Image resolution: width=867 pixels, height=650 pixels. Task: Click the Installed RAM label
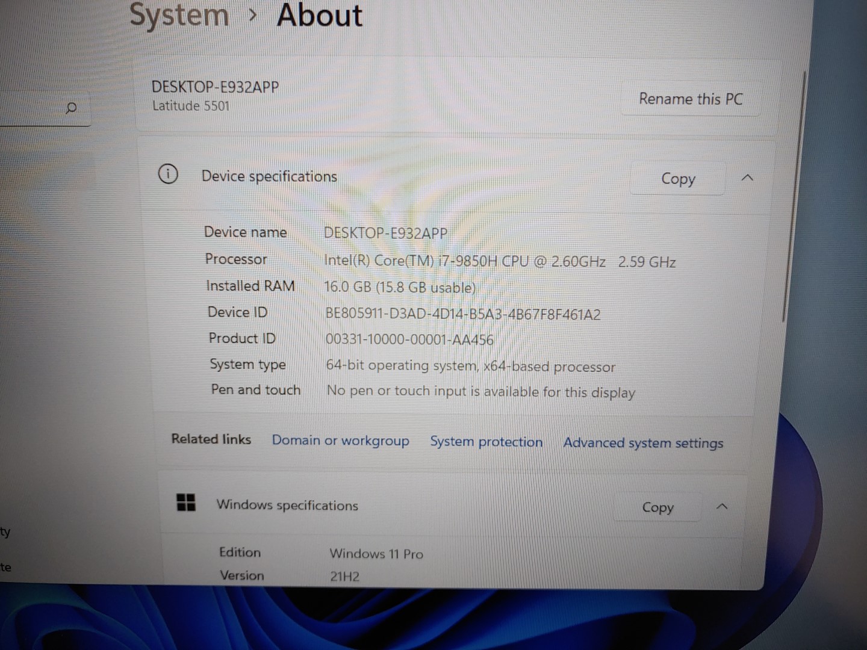[250, 286]
